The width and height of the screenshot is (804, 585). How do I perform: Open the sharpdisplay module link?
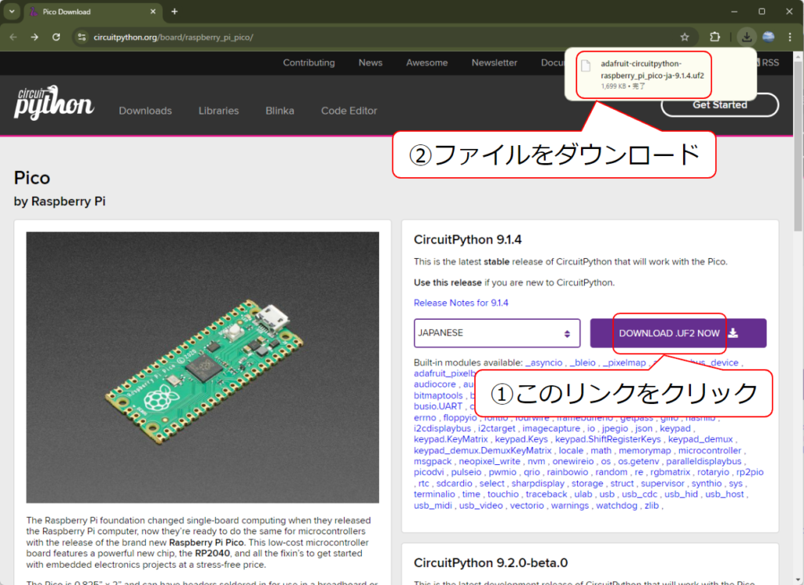[537, 484]
